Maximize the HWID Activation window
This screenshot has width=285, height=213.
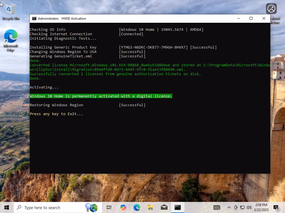tap(251, 19)
